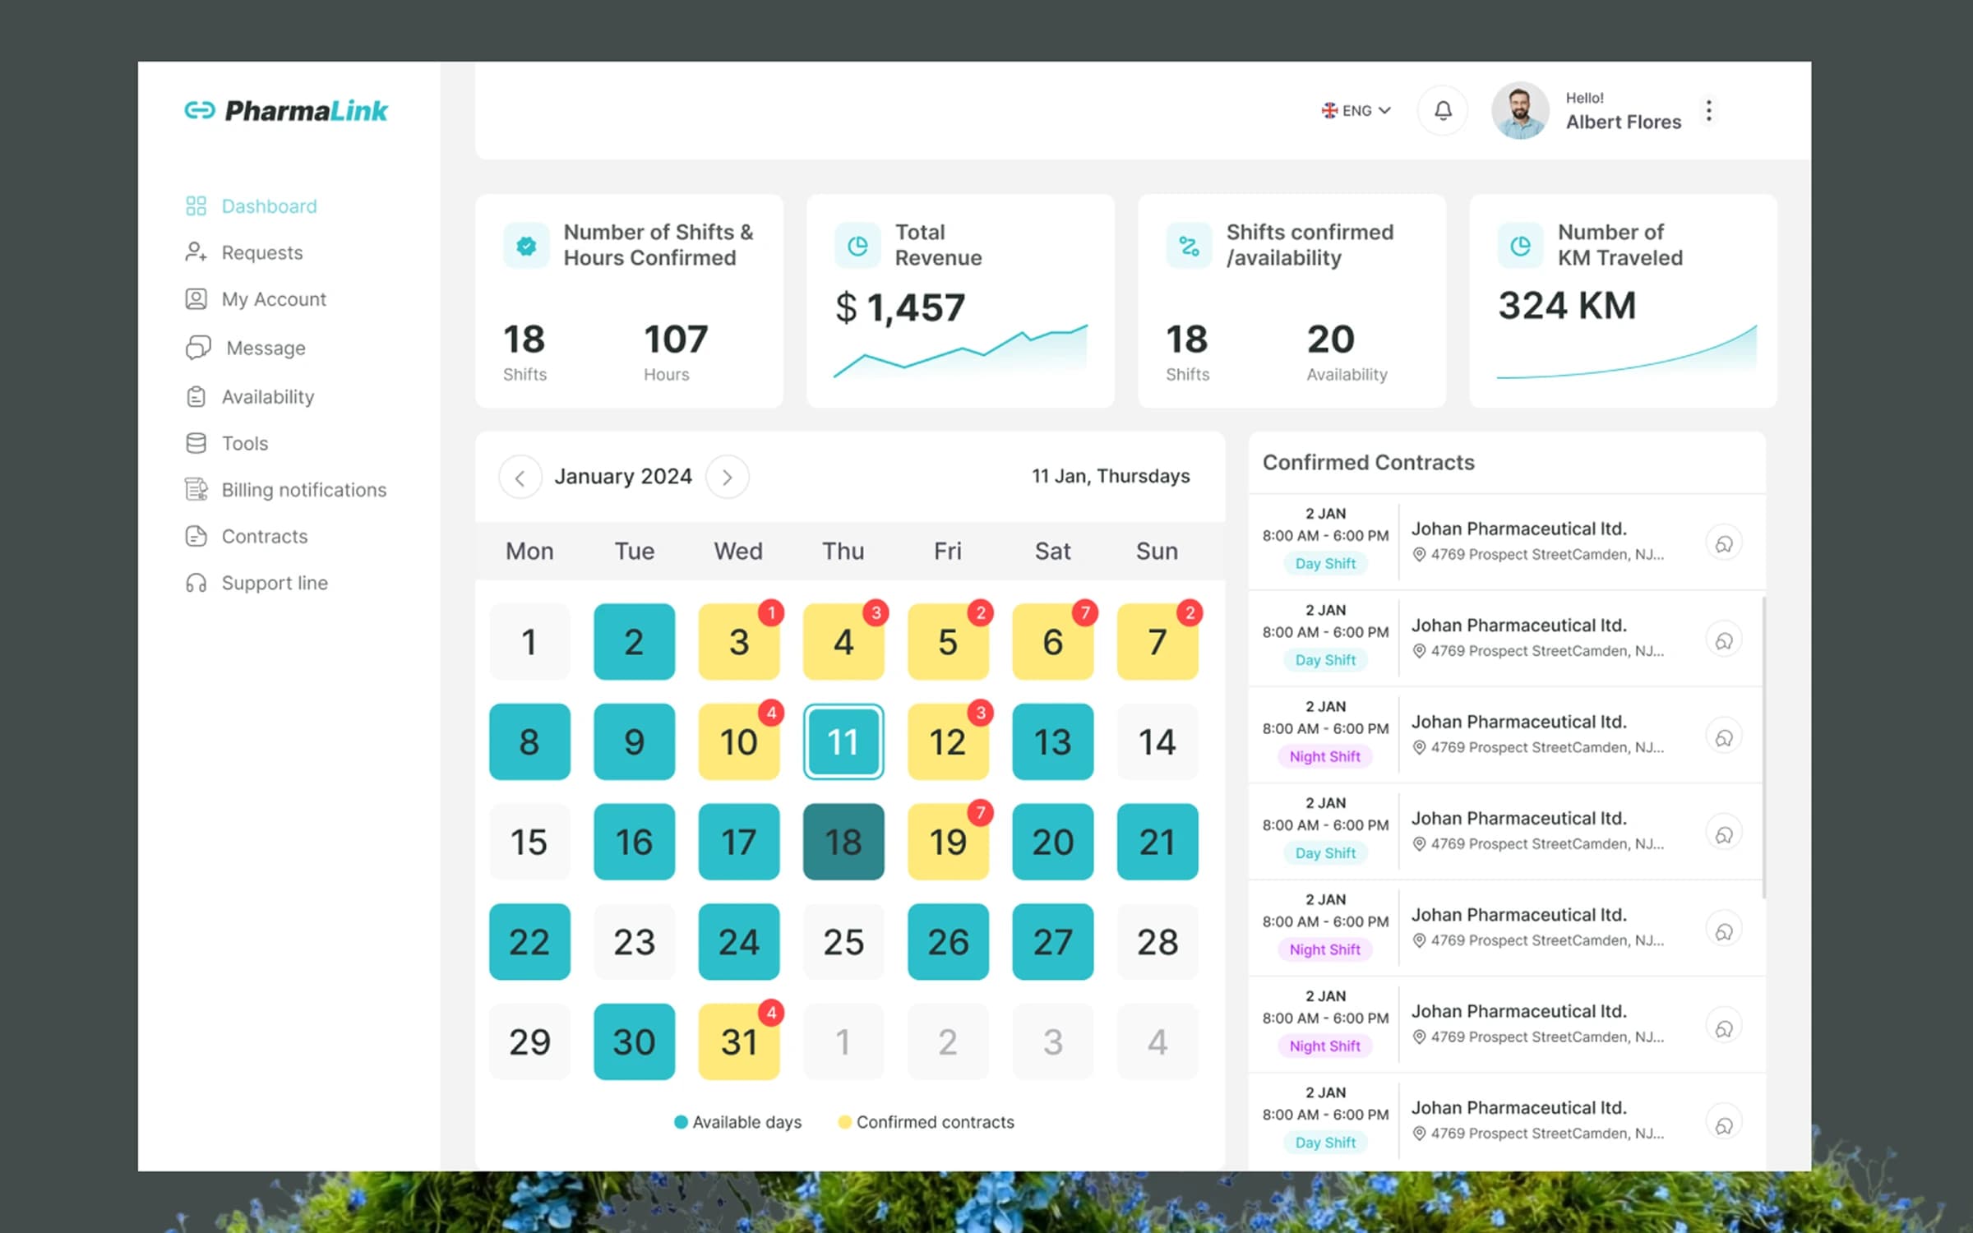Image resolution: width=1973 pixels, height=1233 pixels.
Task: Click Albert Flores profile picture
Action: click(x=1520, y=110)
